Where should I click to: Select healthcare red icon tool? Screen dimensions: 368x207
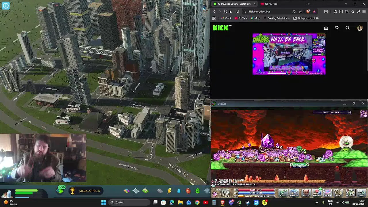coord(188,191)
